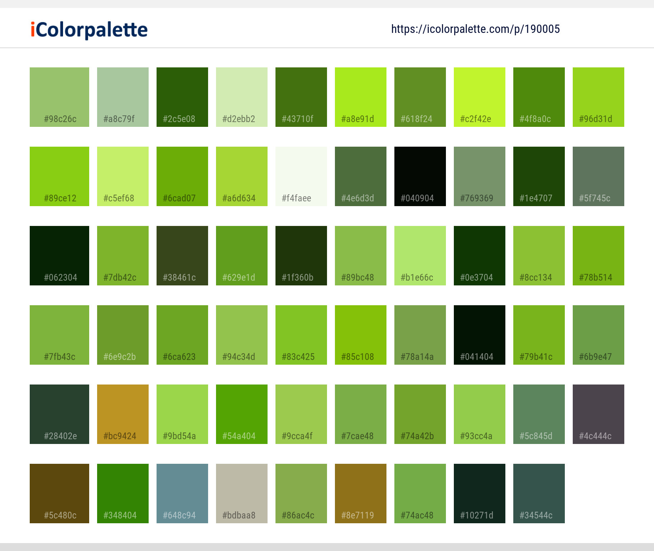Pick the near-white #f4faee swatch
Screen dimensions: 654x551
[x=301, y=176]
